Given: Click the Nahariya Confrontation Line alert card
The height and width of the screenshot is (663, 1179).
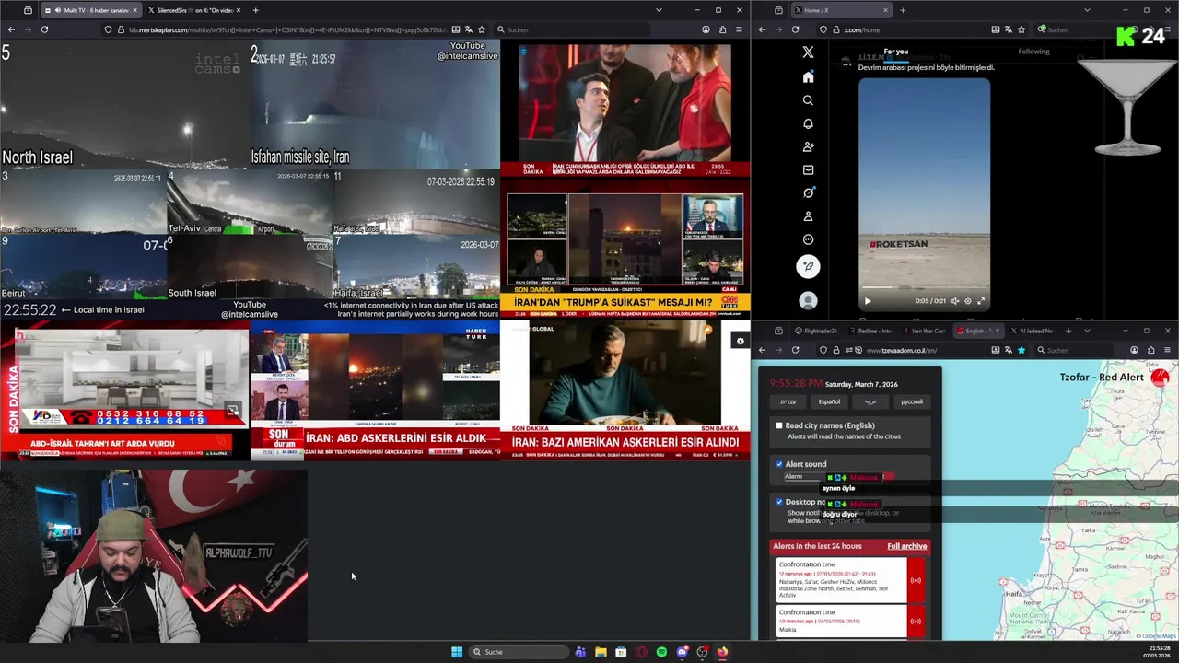Looking at the screenshot, I should pos(841,580).
